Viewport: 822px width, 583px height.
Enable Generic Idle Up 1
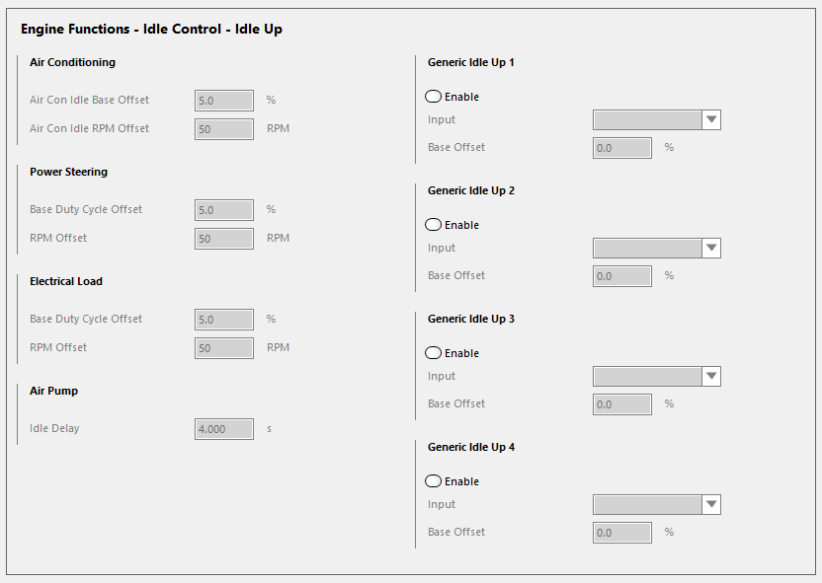coord(433,97)
